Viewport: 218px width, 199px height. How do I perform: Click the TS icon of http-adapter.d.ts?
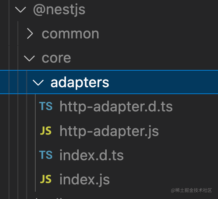pyautogui.click(x=46, y=106)
